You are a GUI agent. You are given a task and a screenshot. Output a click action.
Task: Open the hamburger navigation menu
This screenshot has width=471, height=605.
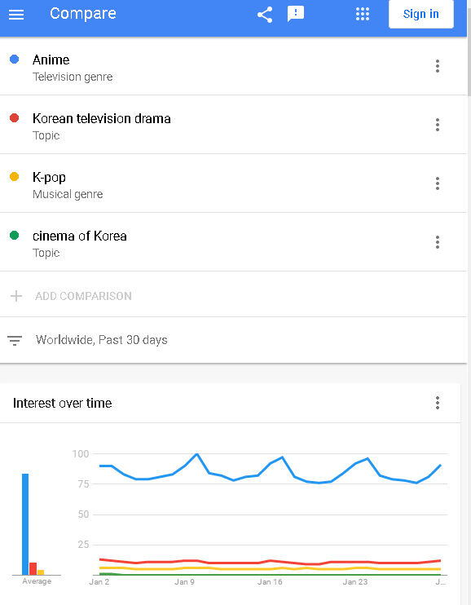16,15
